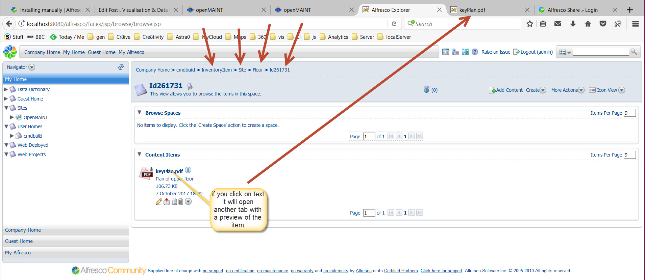
Task: Open the Administration Console icon
Action: pyautogui.click(x=446, y=52)
